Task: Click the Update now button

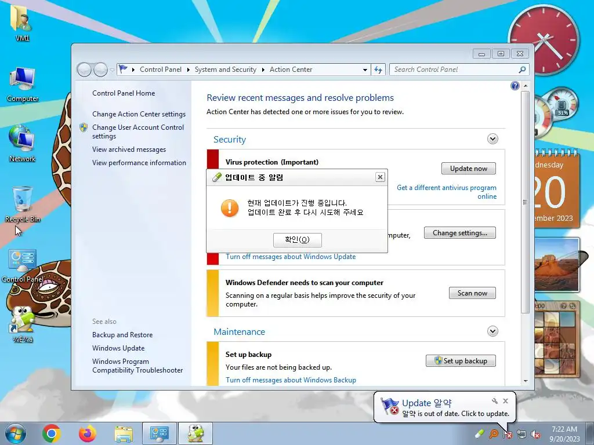Action: point(469,169)
